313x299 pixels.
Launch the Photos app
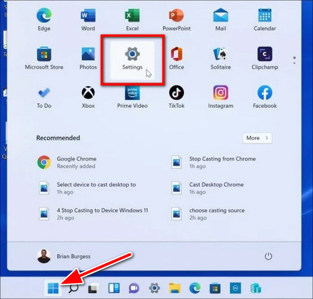pyautogui.click(x=88, y=58)
